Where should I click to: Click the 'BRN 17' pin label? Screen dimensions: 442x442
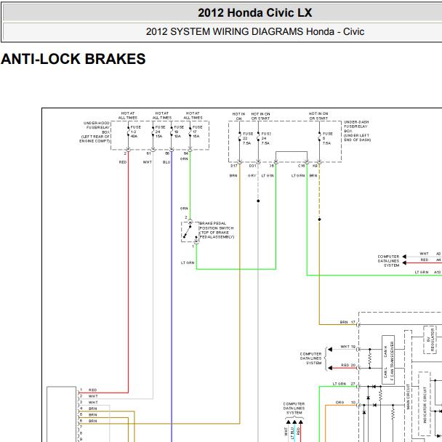pos(347,322)
